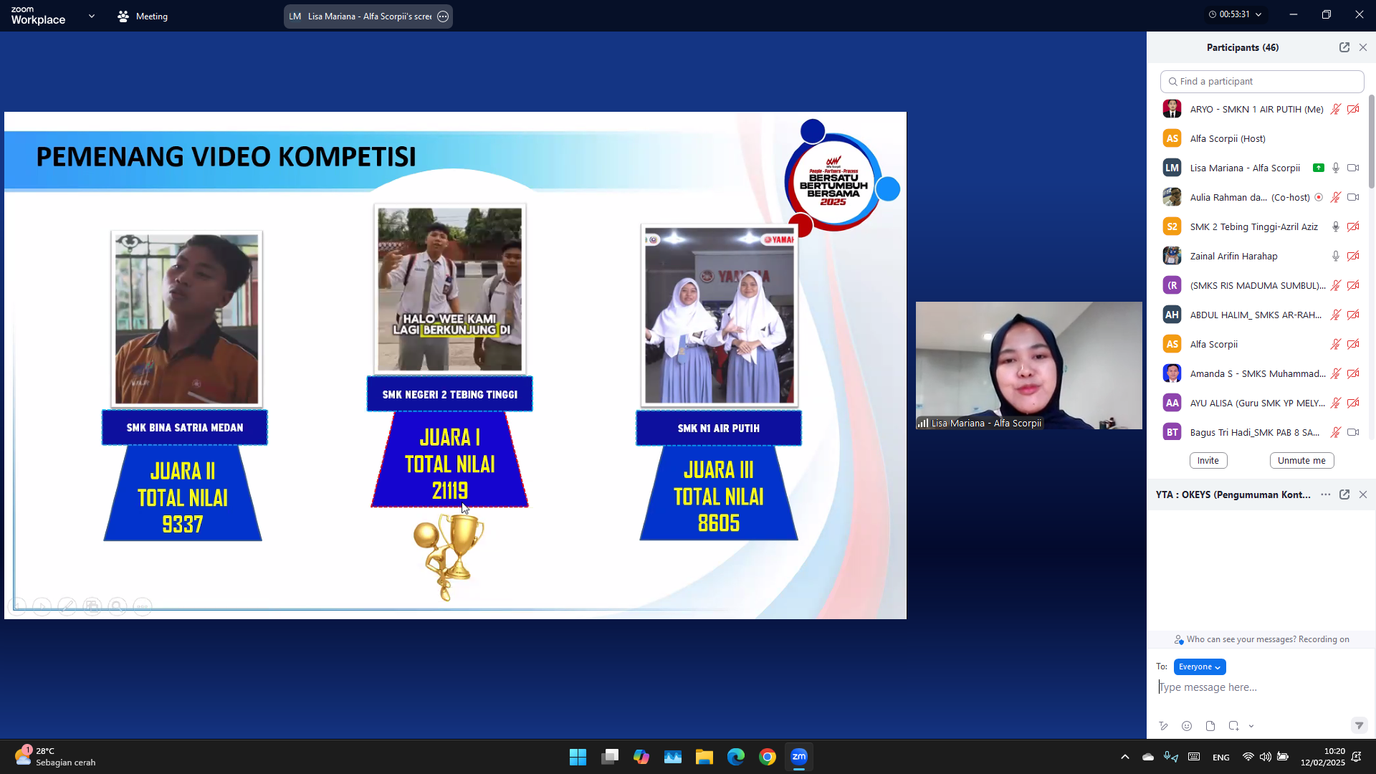This screenshot has width=1376, height=774.
Task: Mute Zainal Arifin Harahap's microphone
Action: click(x=1335, y=255)
